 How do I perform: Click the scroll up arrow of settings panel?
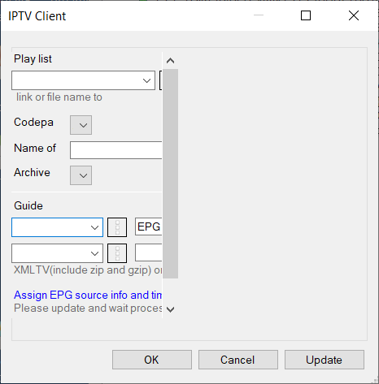coord(170,61)
